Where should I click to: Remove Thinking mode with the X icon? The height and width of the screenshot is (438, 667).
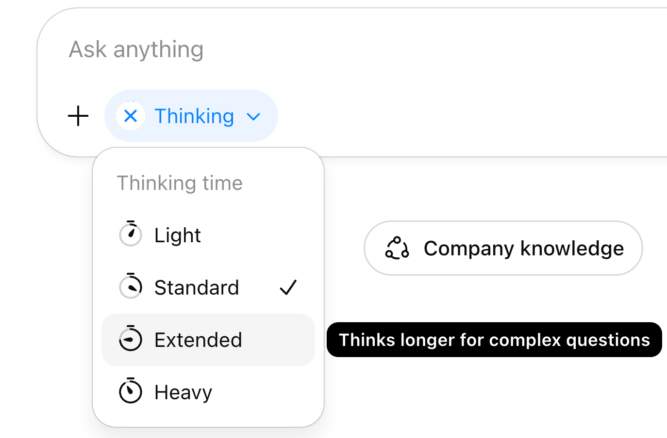pyautogui.click(x=131, y=116)
